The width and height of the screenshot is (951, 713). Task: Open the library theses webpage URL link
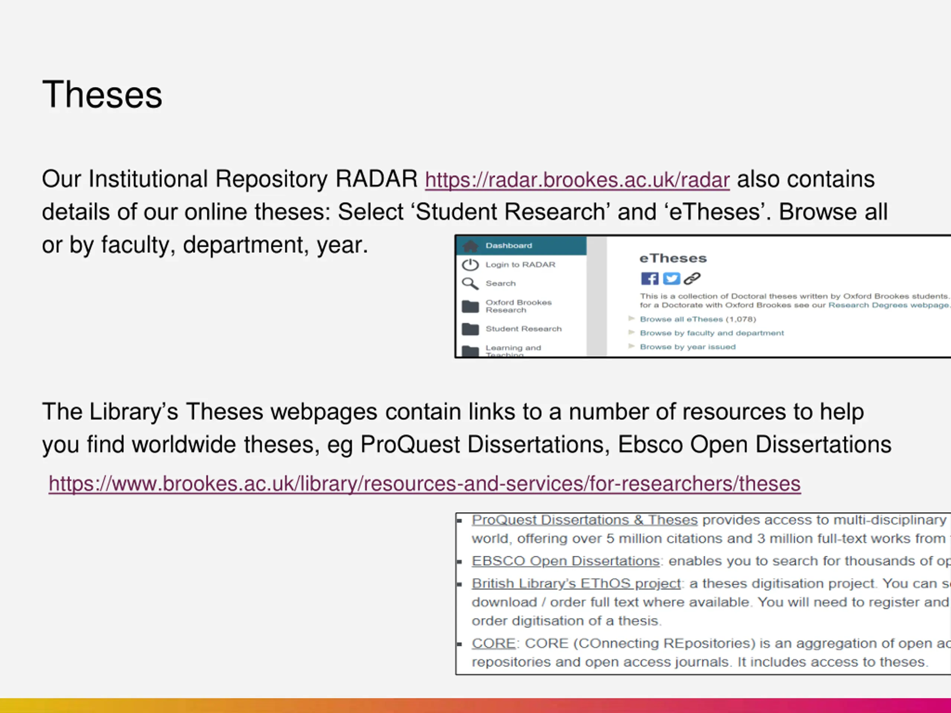pos(424,484)
